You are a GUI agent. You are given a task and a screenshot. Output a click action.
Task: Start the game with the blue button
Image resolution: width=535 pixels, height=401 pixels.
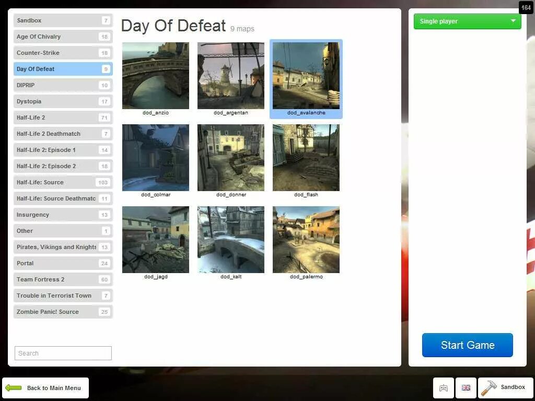(x=467, y=345)
